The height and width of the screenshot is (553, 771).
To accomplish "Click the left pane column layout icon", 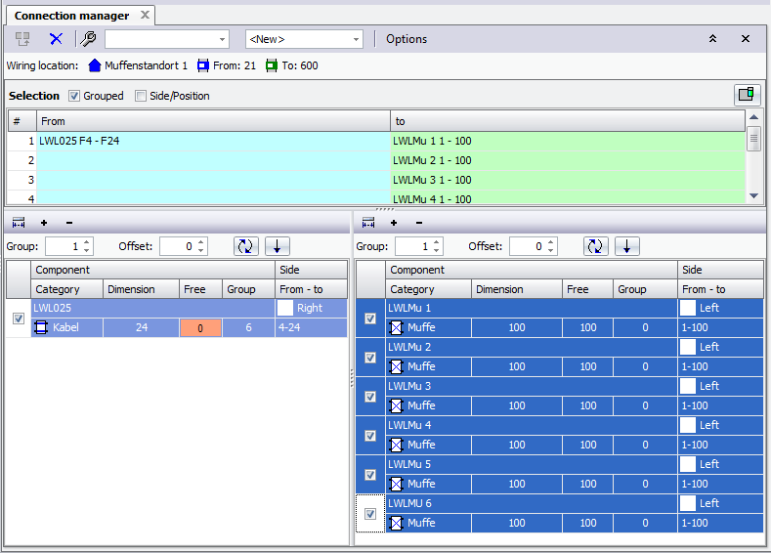I will coord(19,223).
